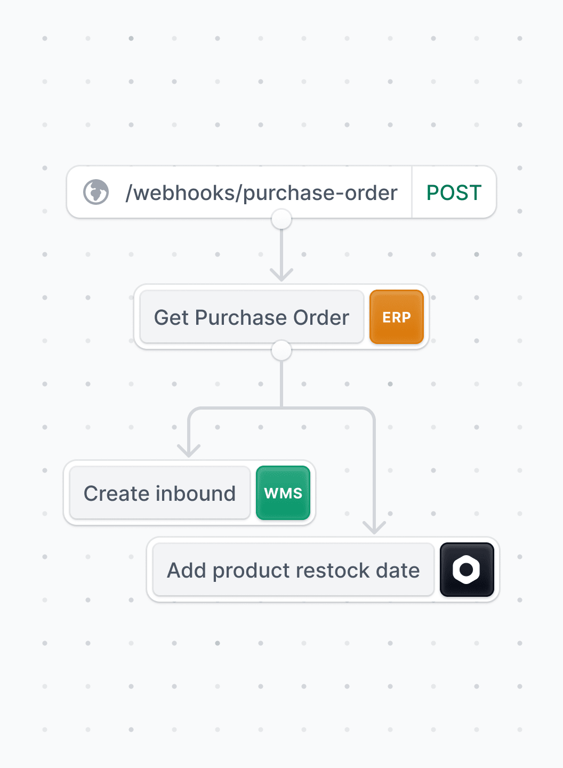This screenshot has width=563, height=768.
Task: Select the Get Purchase Order step label
Action: (x=252, y=317)
